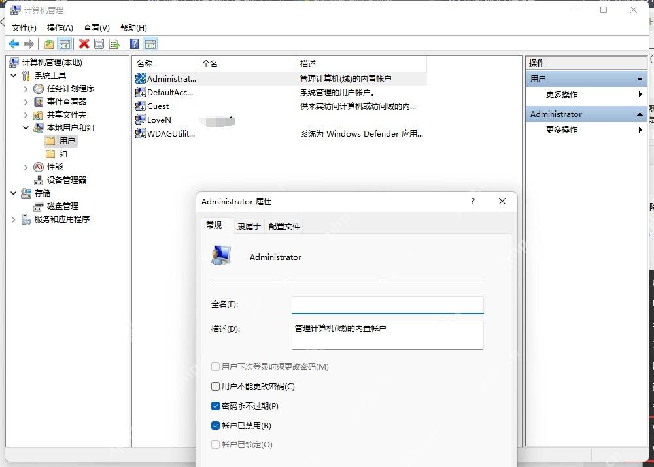Collapse the 存储 tree node

click(x=13, y=193)
